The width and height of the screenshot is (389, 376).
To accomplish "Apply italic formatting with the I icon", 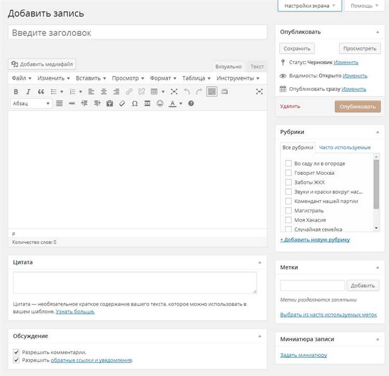I will [29, 92].
